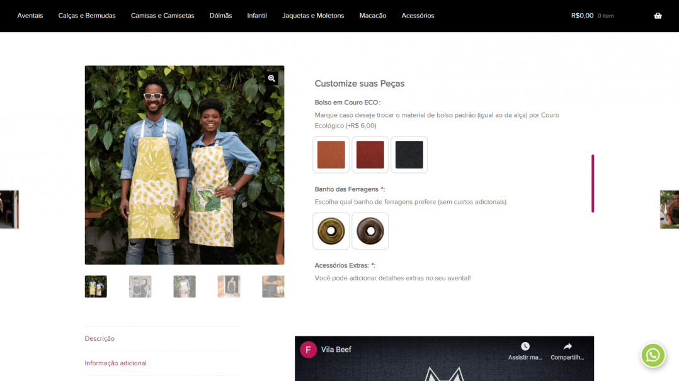Select the gold hardware finish ring
Image resolution: width=679 pixels, height=381 pixels.
(x=331, y=231)
